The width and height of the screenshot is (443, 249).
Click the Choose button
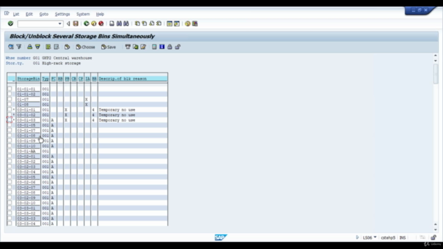click(x=85, y=47)
